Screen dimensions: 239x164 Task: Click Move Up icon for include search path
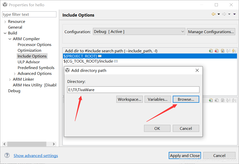point(228,51)
